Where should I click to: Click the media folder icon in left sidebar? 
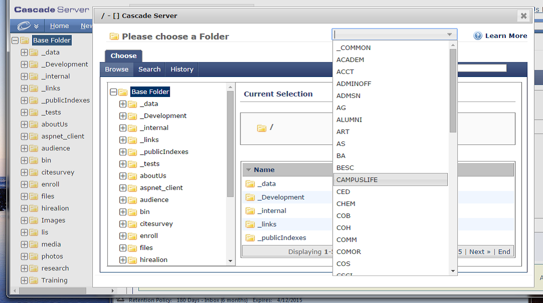(34, 244)
